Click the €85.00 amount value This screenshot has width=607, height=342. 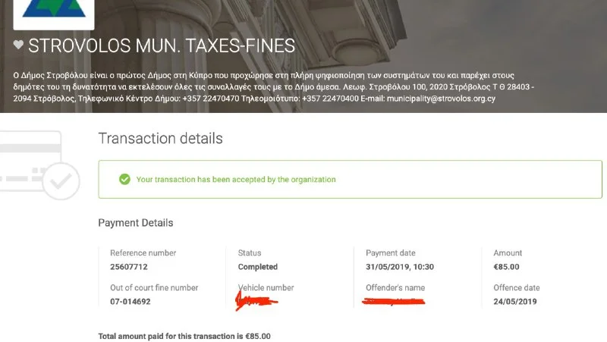[507, 267]
